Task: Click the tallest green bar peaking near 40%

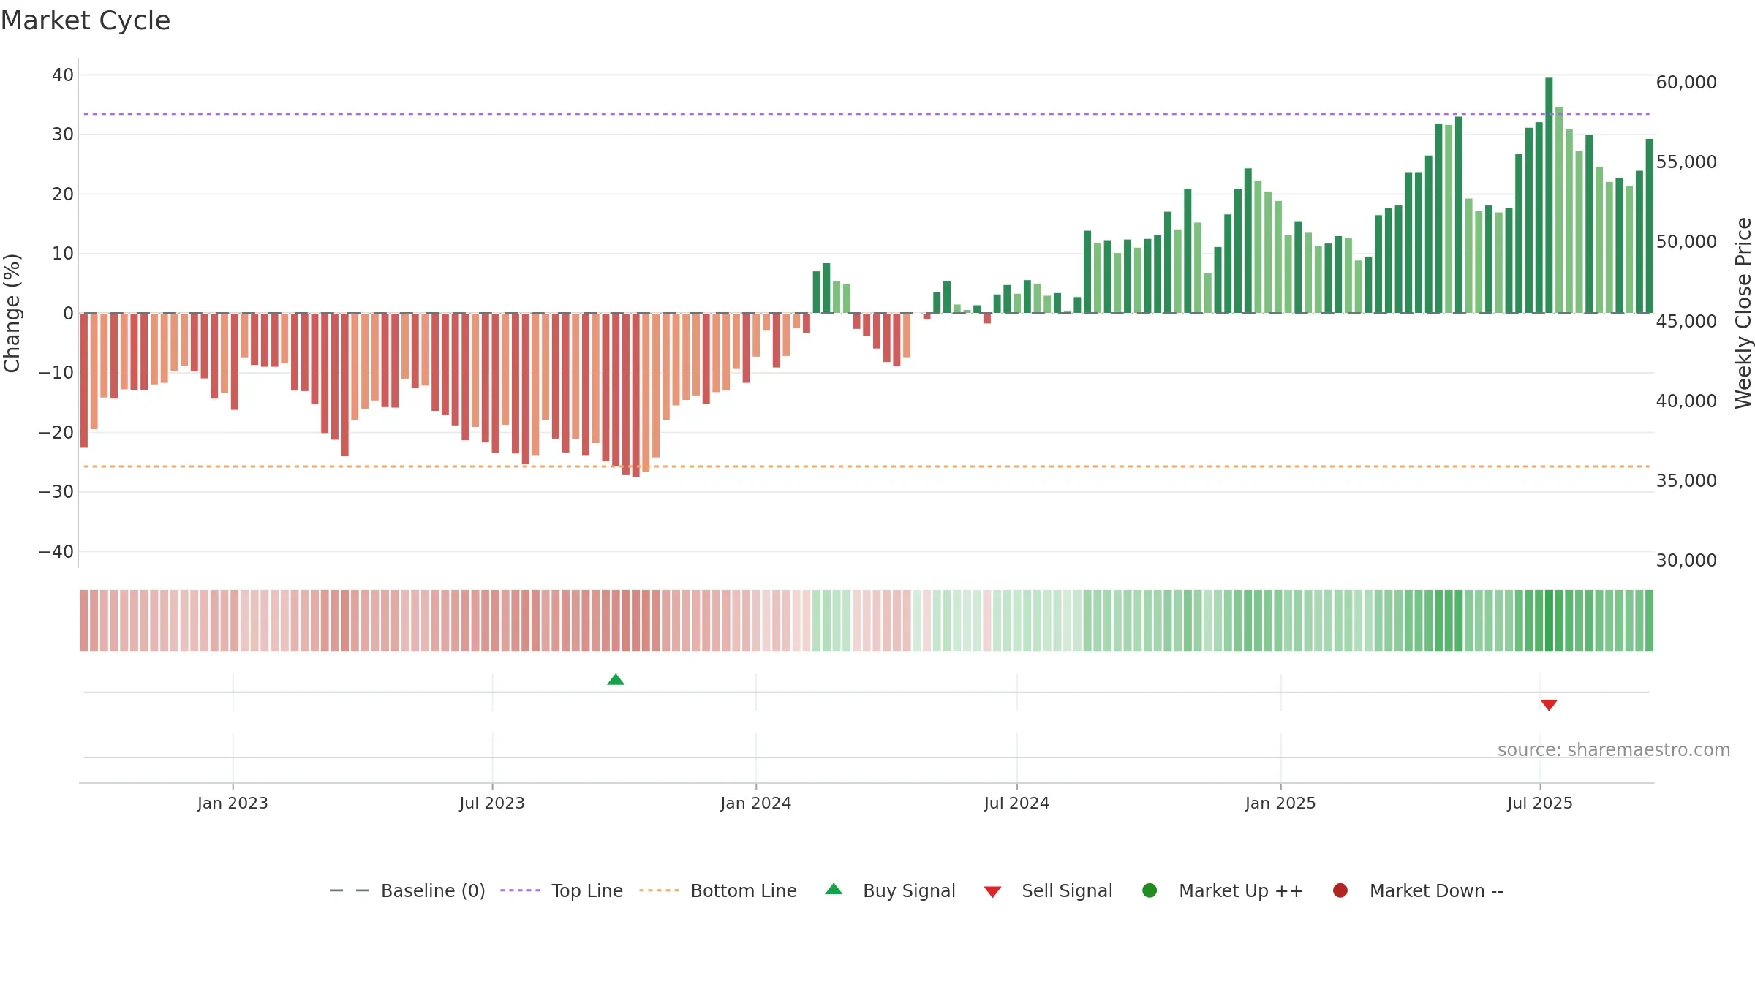Action: pyautogui.click(x=1549, y=195)
